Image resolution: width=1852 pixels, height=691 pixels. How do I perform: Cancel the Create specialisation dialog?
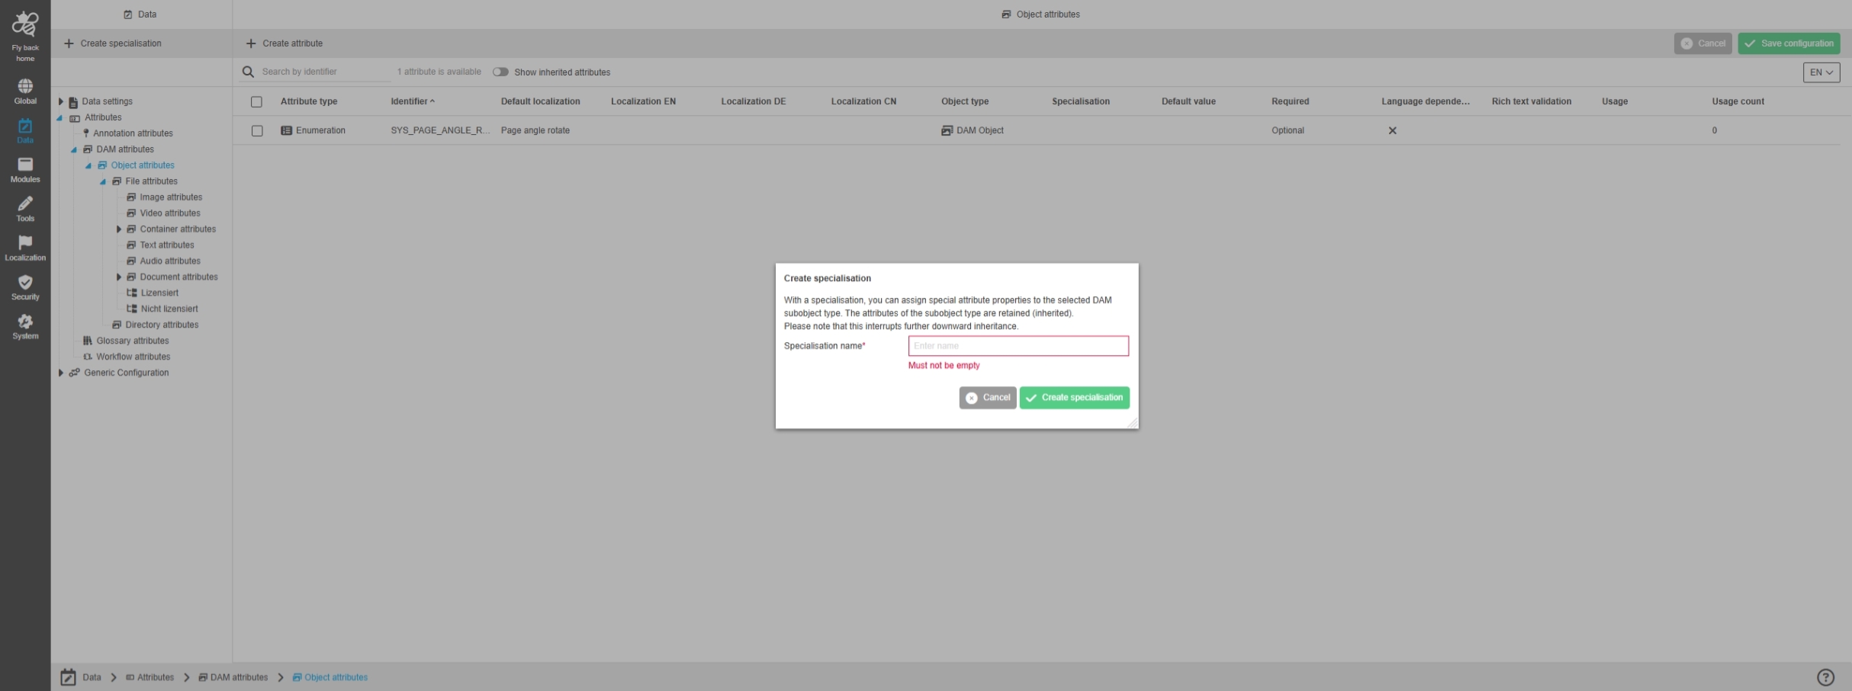(988, 398)
